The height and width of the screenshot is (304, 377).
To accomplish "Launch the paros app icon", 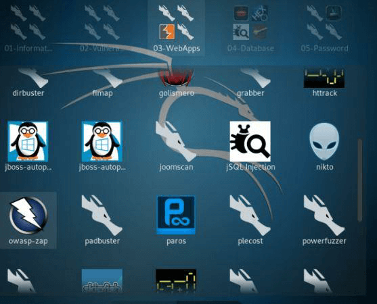I will coord(176,215).
